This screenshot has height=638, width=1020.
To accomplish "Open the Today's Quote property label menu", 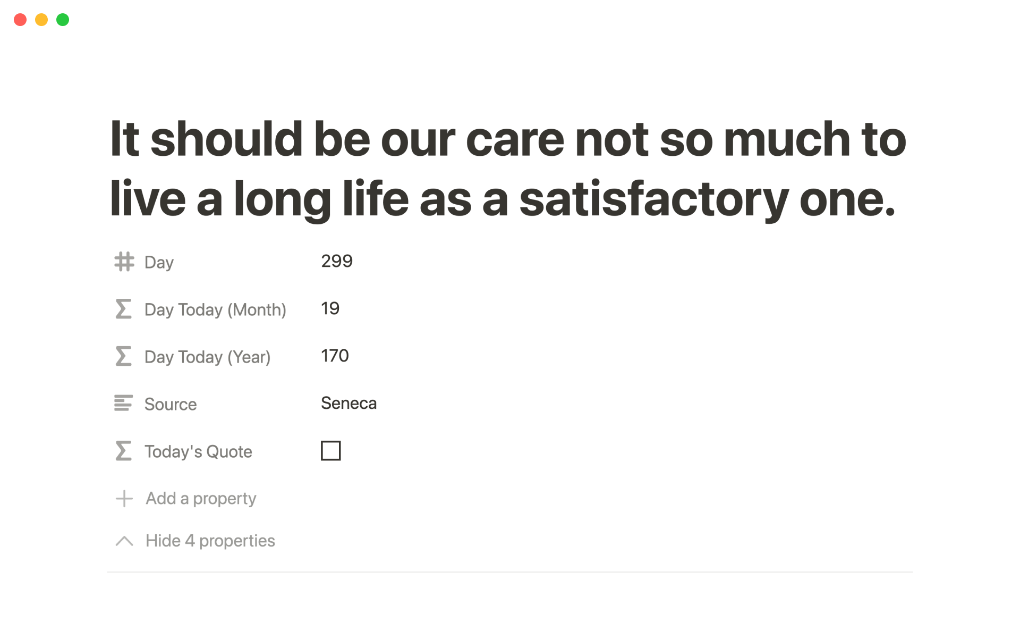I will tap(198, 451).
